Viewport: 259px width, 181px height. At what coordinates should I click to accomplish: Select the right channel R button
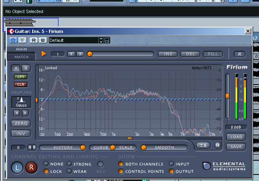point(31,168)
